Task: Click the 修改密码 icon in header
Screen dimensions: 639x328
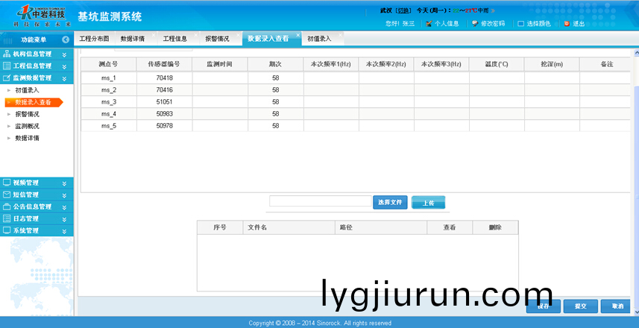Action: tap(474, 24)
